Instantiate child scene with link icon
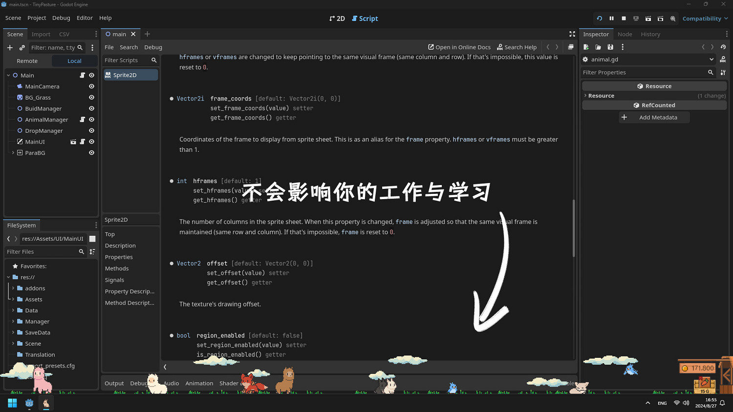Screen dimensions: 733x412 pyautogui.click(x=22, y=47)
